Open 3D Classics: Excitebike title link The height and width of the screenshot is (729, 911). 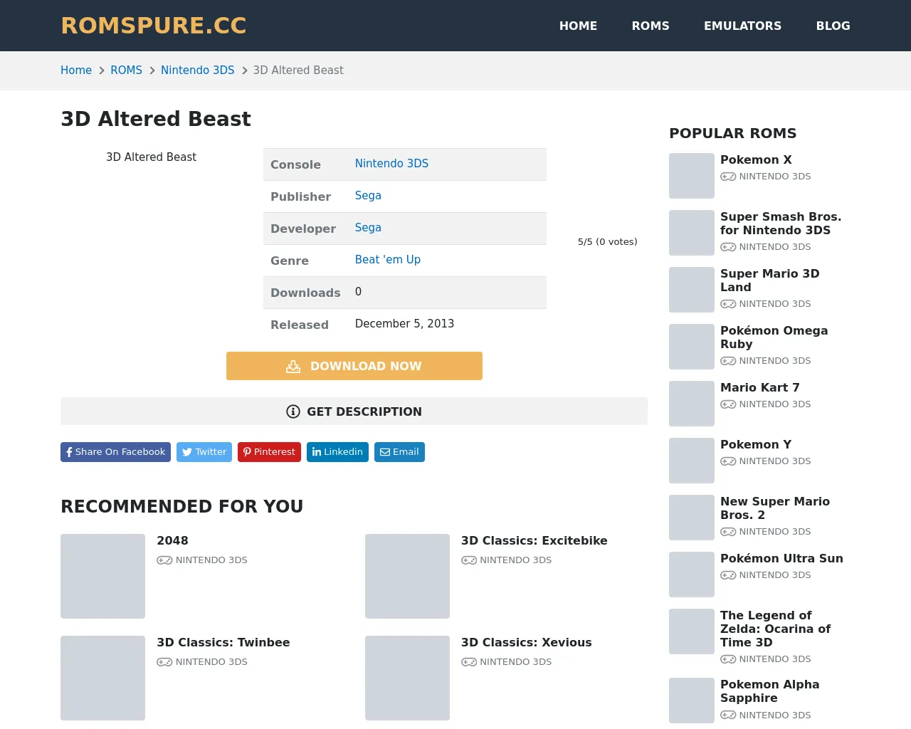[534, 541]
